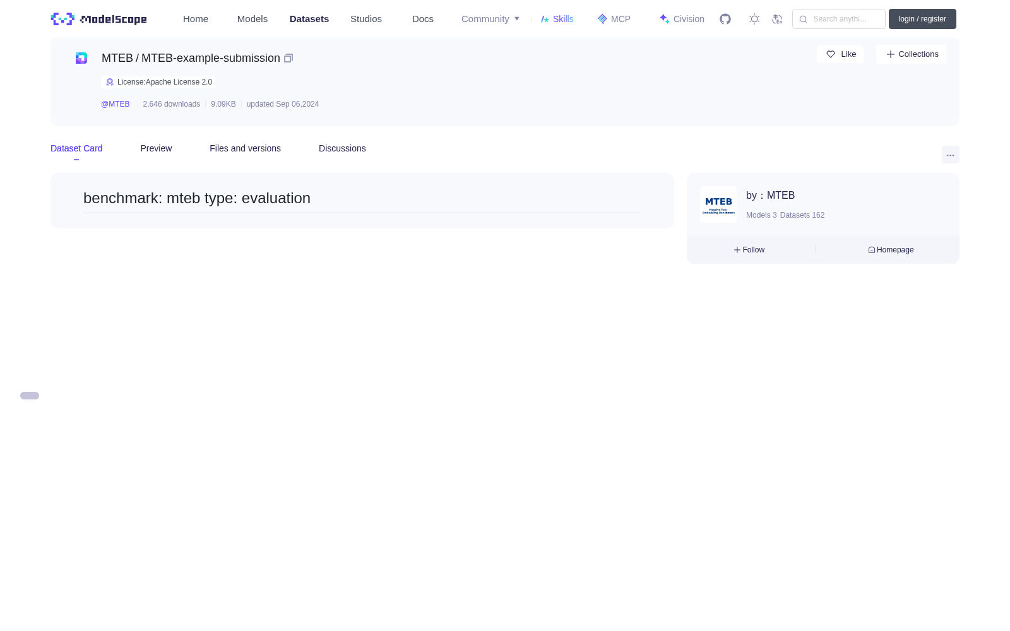
Task: Open MCP navigation link
Action: point(614,19)
